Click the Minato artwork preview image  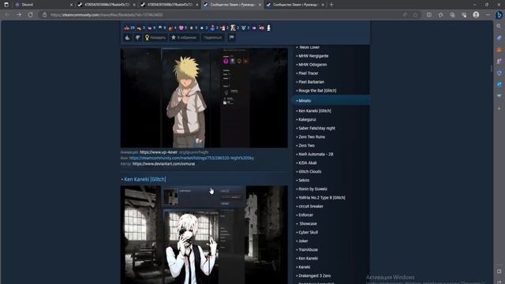click(204, 98)
